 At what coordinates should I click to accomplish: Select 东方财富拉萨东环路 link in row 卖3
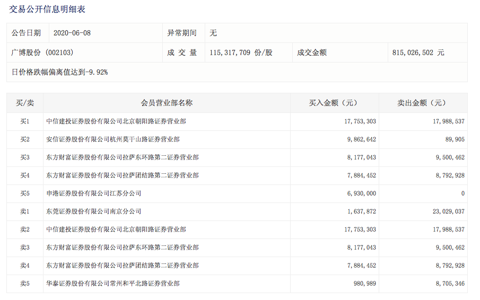[x=122, y=248]
